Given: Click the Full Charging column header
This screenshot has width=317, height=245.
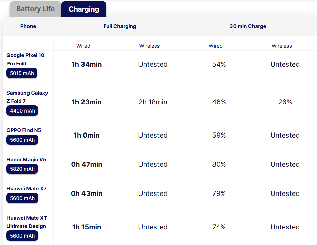Looking at the screenshot, I should point(120,26).
